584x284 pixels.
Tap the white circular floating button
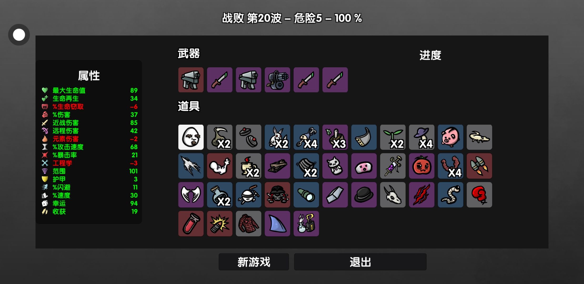tap(19, 35)
